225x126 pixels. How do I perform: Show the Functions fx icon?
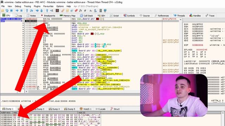[x=81, y=10]
